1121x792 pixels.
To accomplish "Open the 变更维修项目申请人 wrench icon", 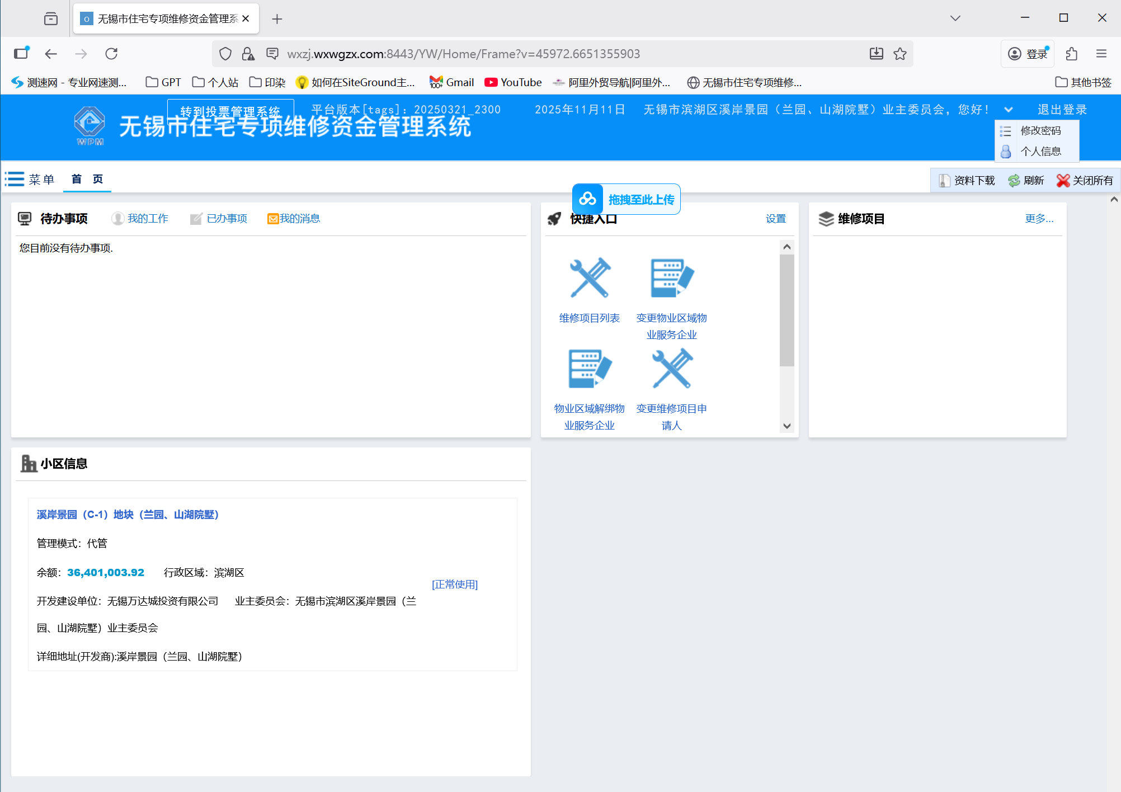I will coord(671,369).
